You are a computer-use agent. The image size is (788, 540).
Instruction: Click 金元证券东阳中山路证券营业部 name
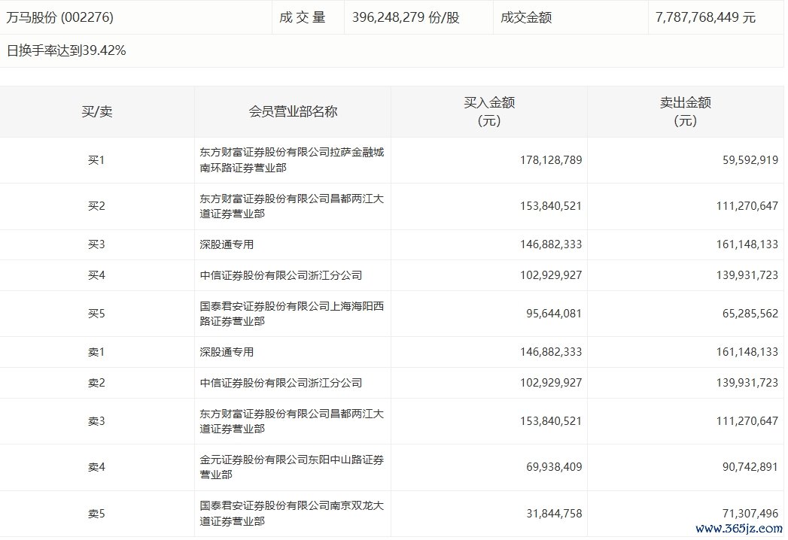292,466
